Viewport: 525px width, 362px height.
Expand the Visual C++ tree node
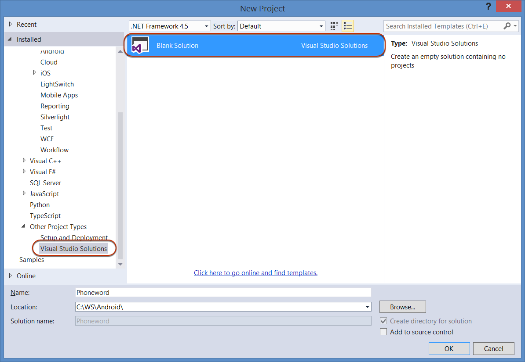[x=24, y=161]
